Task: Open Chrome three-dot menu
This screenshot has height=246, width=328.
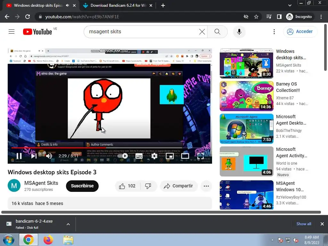Action: 321,17
